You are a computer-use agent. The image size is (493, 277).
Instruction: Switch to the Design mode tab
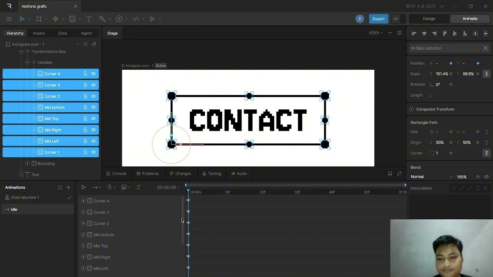coord(429,19)
